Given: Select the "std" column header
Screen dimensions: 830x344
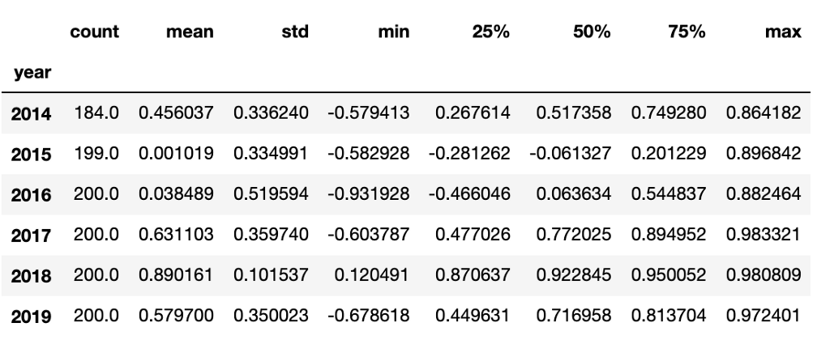Looking at the screenshot, I should click(x=295, y=32).
